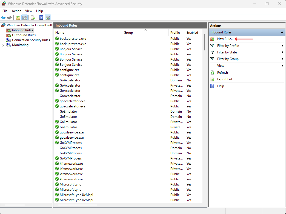
Task: Click Filter by Profile action
Action: pos(228,45)
